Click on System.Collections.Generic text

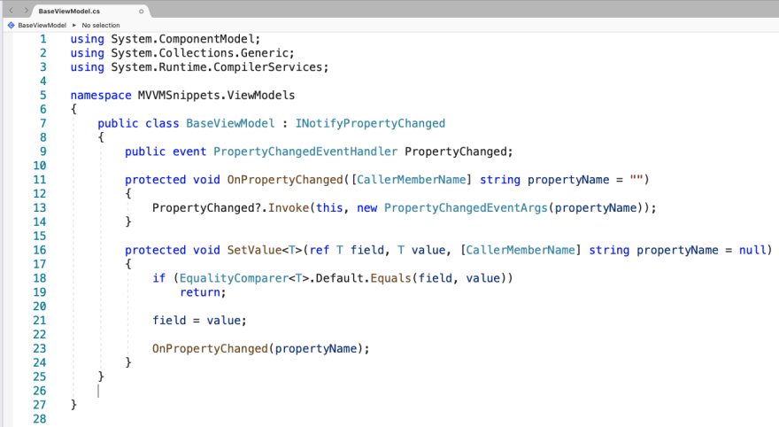(199, 52)
